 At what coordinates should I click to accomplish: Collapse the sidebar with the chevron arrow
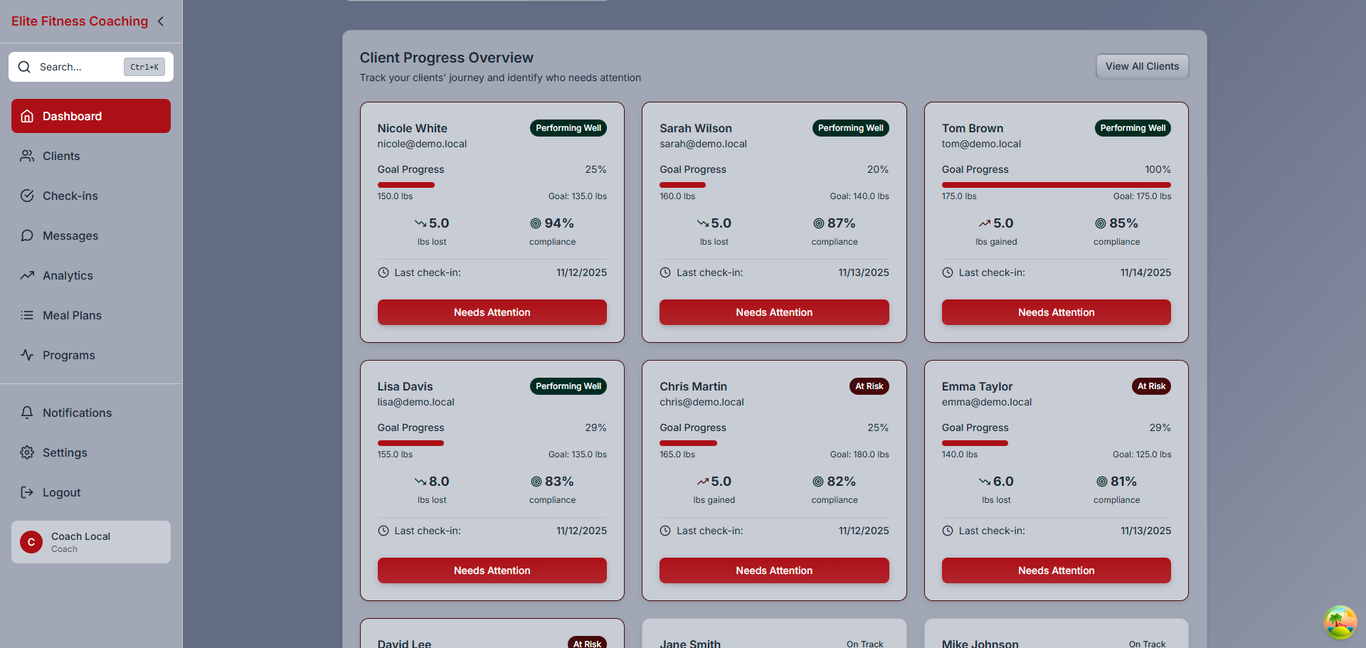[161, 21]
